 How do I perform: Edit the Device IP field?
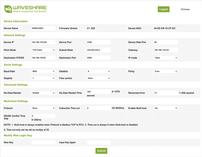click(44, 42)
